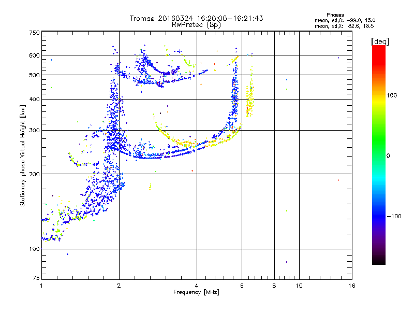Viewport: 414px width, 311px height.
Task: Click the isolated red data point near 16 MHz
Action: point(338,180)
